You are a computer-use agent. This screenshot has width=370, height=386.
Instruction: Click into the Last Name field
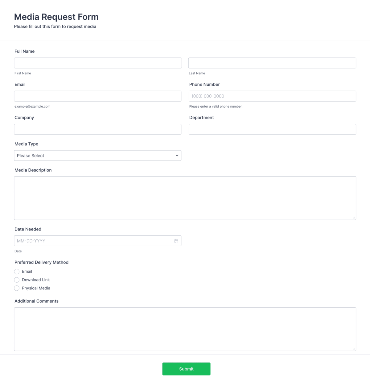tap(272, 63)
